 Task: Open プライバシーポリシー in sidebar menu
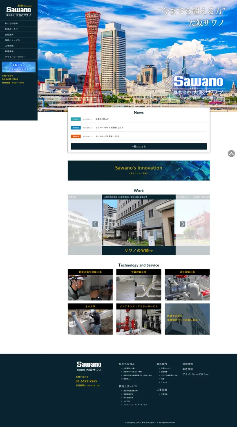tap(19, 57)
